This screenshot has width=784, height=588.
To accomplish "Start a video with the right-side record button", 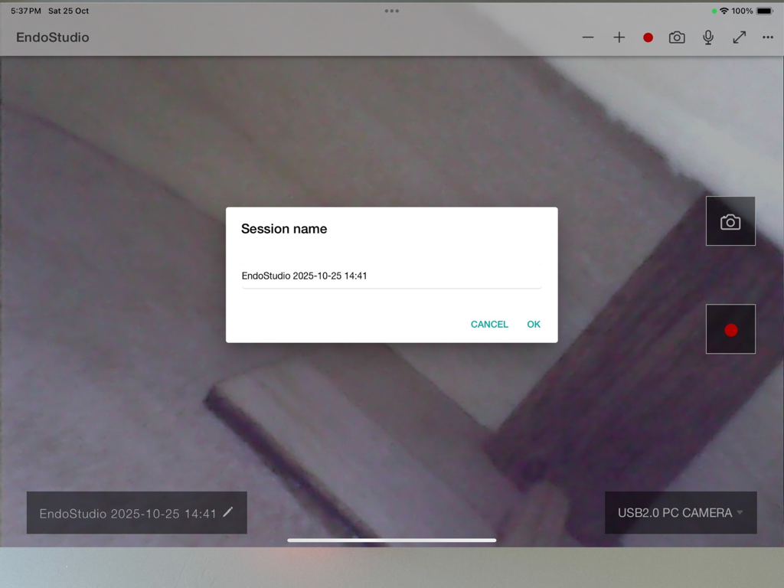I will pyautogui.click(x=730, y=329).
